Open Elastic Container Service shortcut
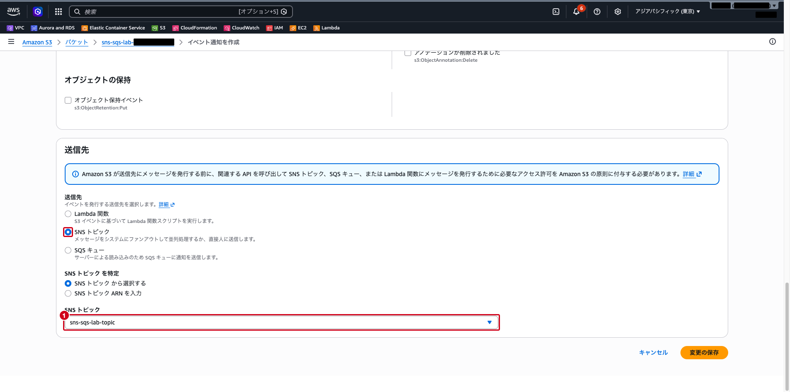This screenshot has height=392, width=790. (x=113, y=28)
